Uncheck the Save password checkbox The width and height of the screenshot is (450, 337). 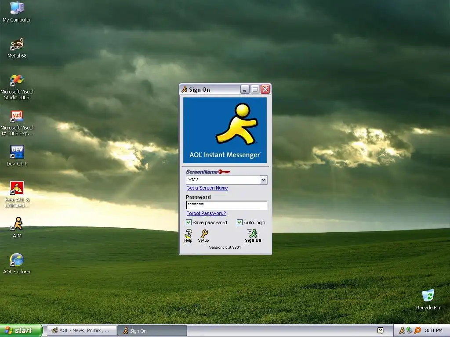point(189,222)
